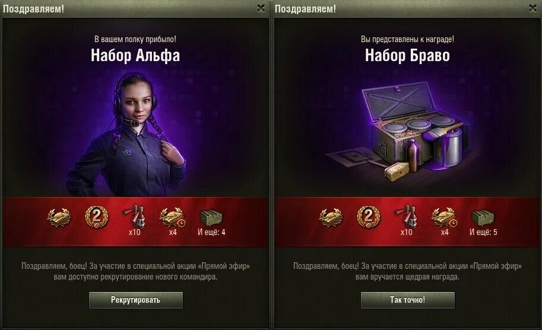Screen dimensions: 542x330
Task: Select the number 2 medal in Набор Браво
Action: [x=369, y=217]
